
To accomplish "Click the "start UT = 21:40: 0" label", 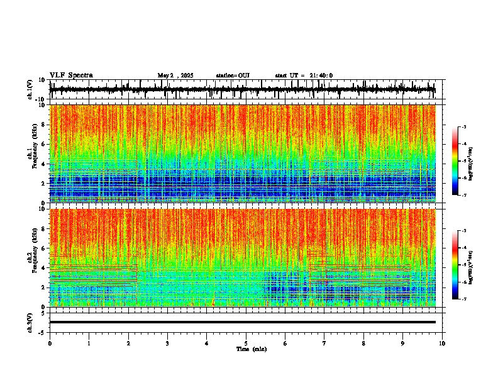I will pyautogui.click(x=304, y=75).
